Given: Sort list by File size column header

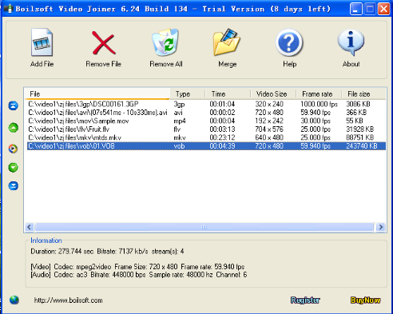Looking at the screenshot, I should pos(363,94).
